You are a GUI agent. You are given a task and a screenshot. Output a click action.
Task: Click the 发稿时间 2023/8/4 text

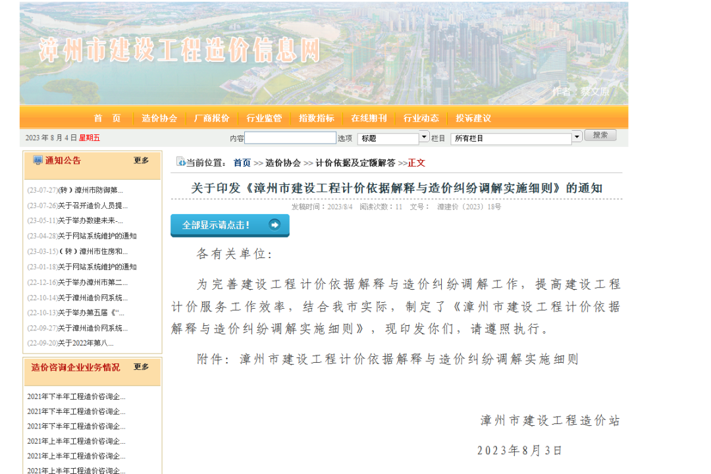tap(322, 207)
